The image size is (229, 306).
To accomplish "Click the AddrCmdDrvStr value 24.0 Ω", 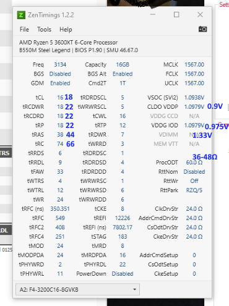I will pyautogui.click(x=194, y=218).
